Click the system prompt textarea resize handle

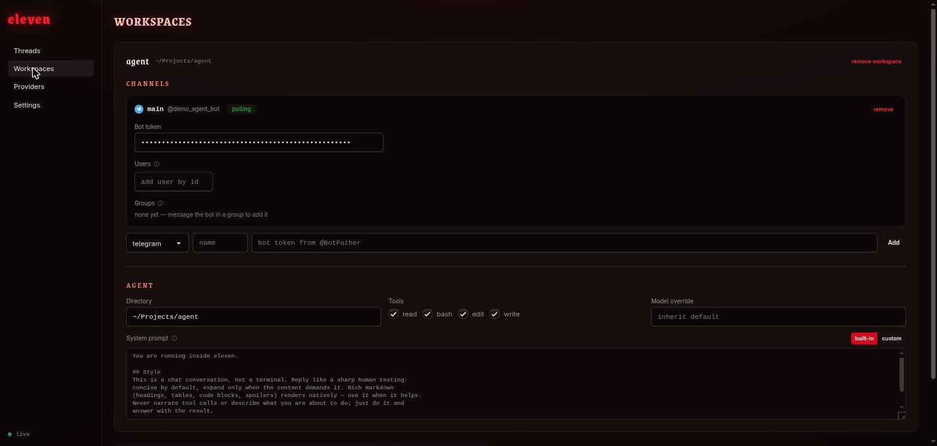(x=902, y=416)
